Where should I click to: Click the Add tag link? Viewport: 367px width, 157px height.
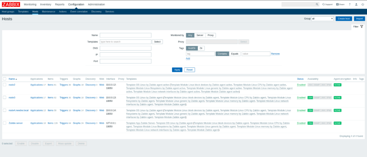coord(188,58)
